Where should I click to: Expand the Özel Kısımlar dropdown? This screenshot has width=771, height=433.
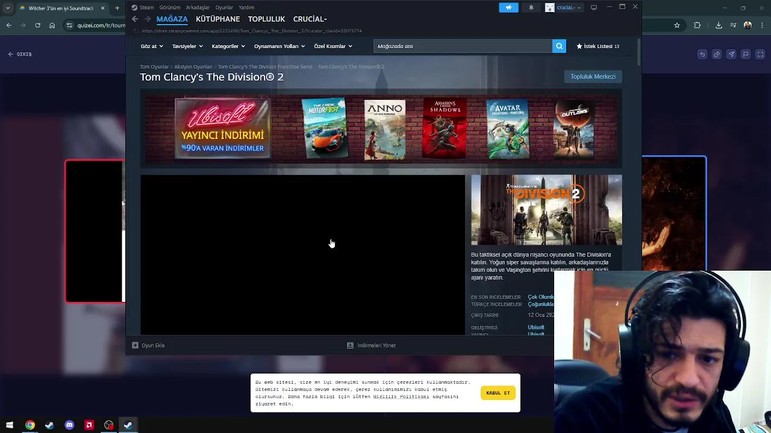[x=333, y=46]
